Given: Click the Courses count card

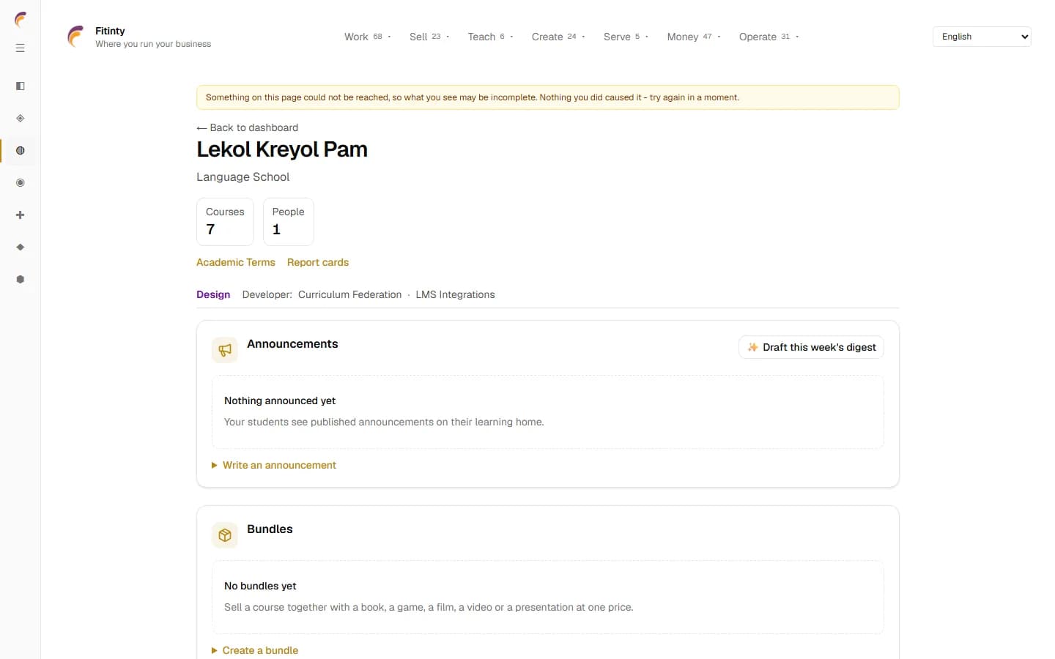Looking at the screenshot, I should click(x=225, y=222).
